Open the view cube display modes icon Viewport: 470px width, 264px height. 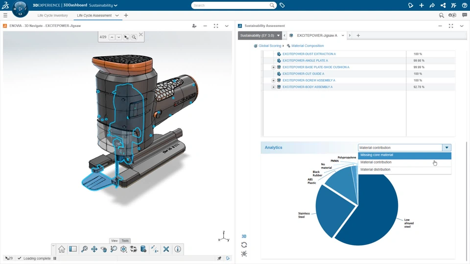(123, 249)
